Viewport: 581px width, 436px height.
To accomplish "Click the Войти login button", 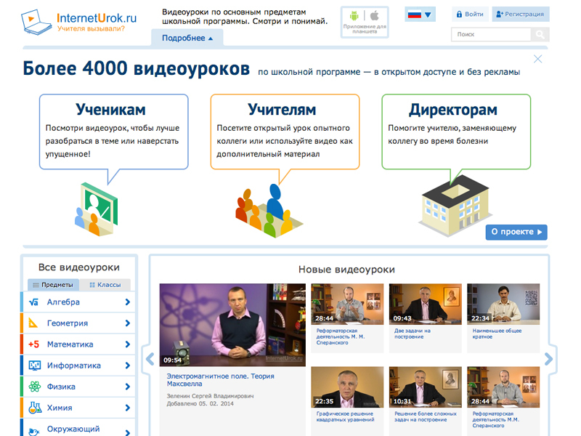I will (469, 14).
